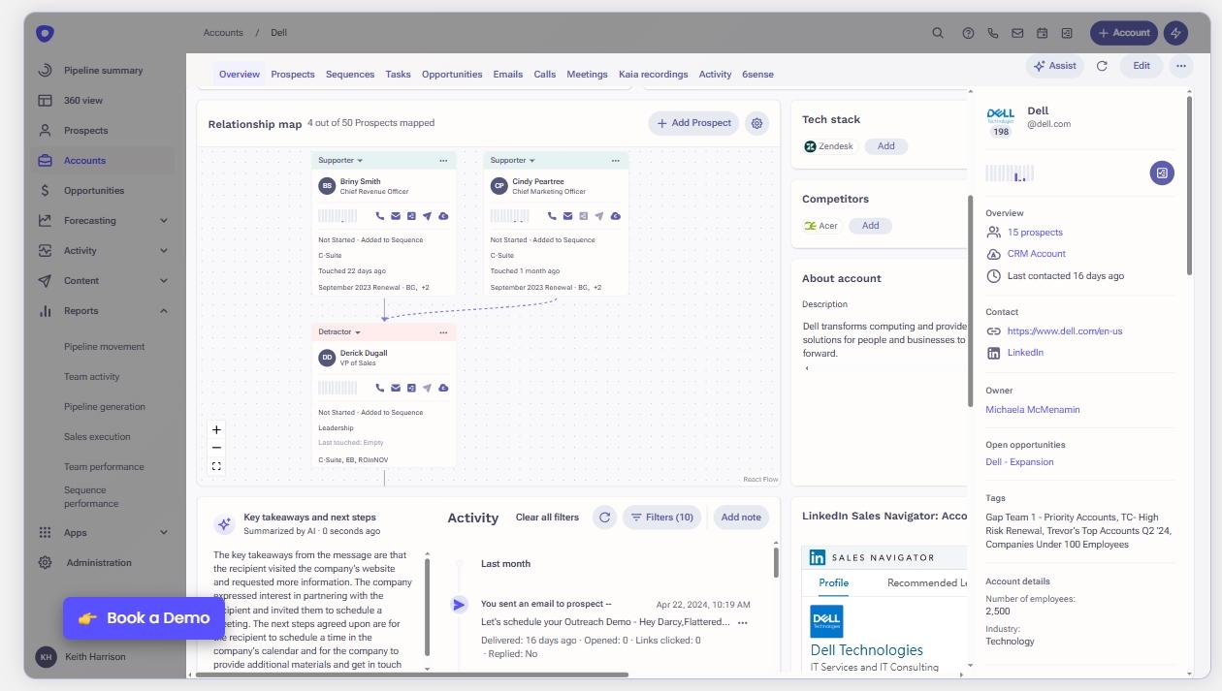This screenshot has height=691, width=1222.
Task: Email Briny Smith using the envelope icon
Action: tap(396, 216)
